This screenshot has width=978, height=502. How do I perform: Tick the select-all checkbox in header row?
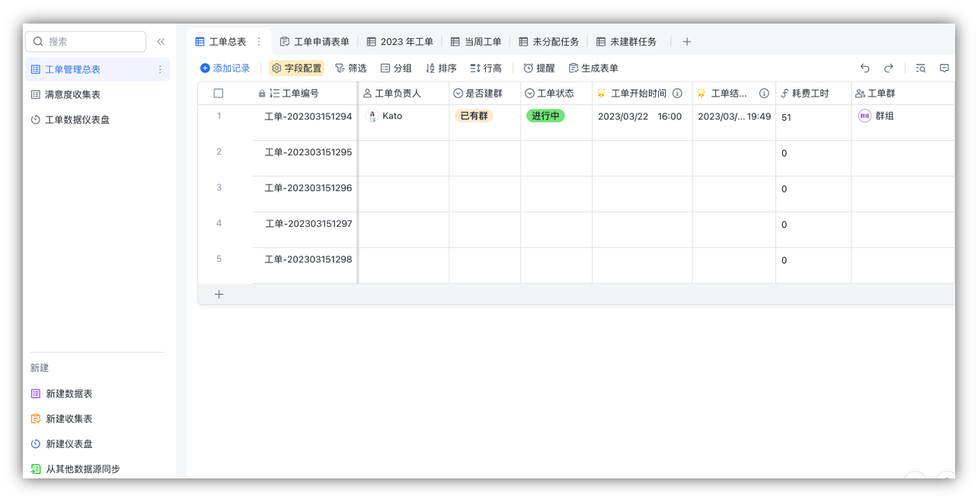(x=219, y=94)
